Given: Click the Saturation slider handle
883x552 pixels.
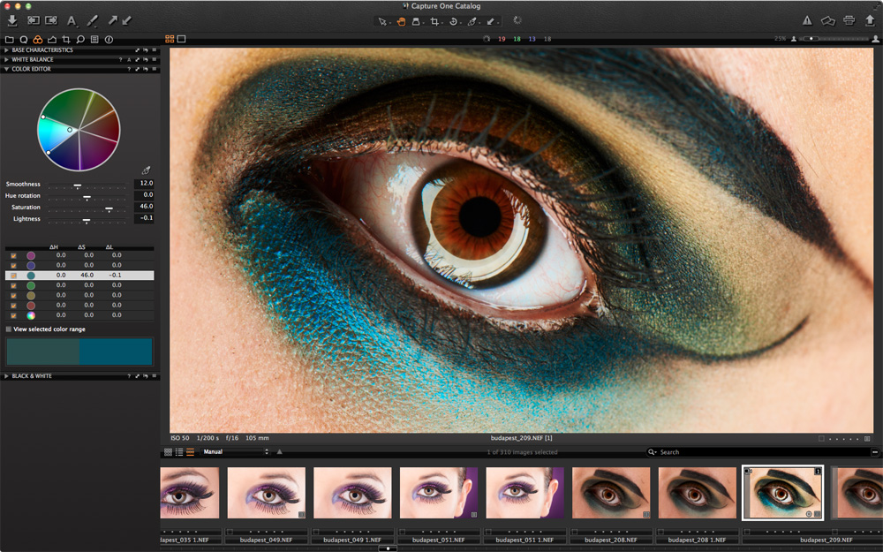Looking at the screenshot, I should pos(109,209).
